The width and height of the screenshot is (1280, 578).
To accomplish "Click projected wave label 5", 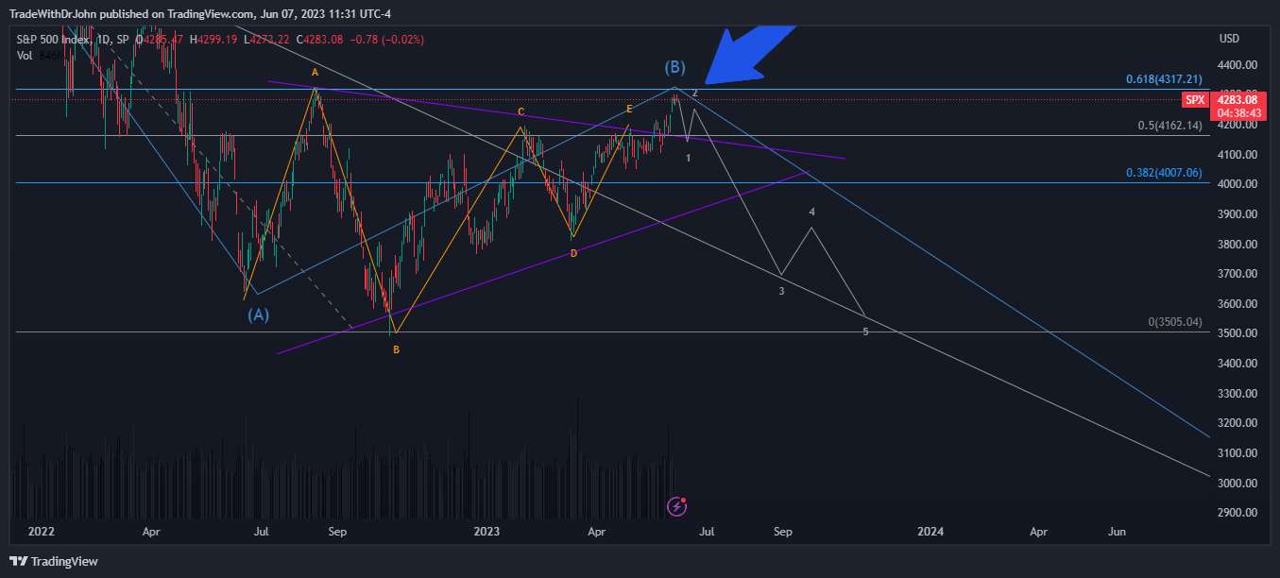I will click(x=865, y=331).
